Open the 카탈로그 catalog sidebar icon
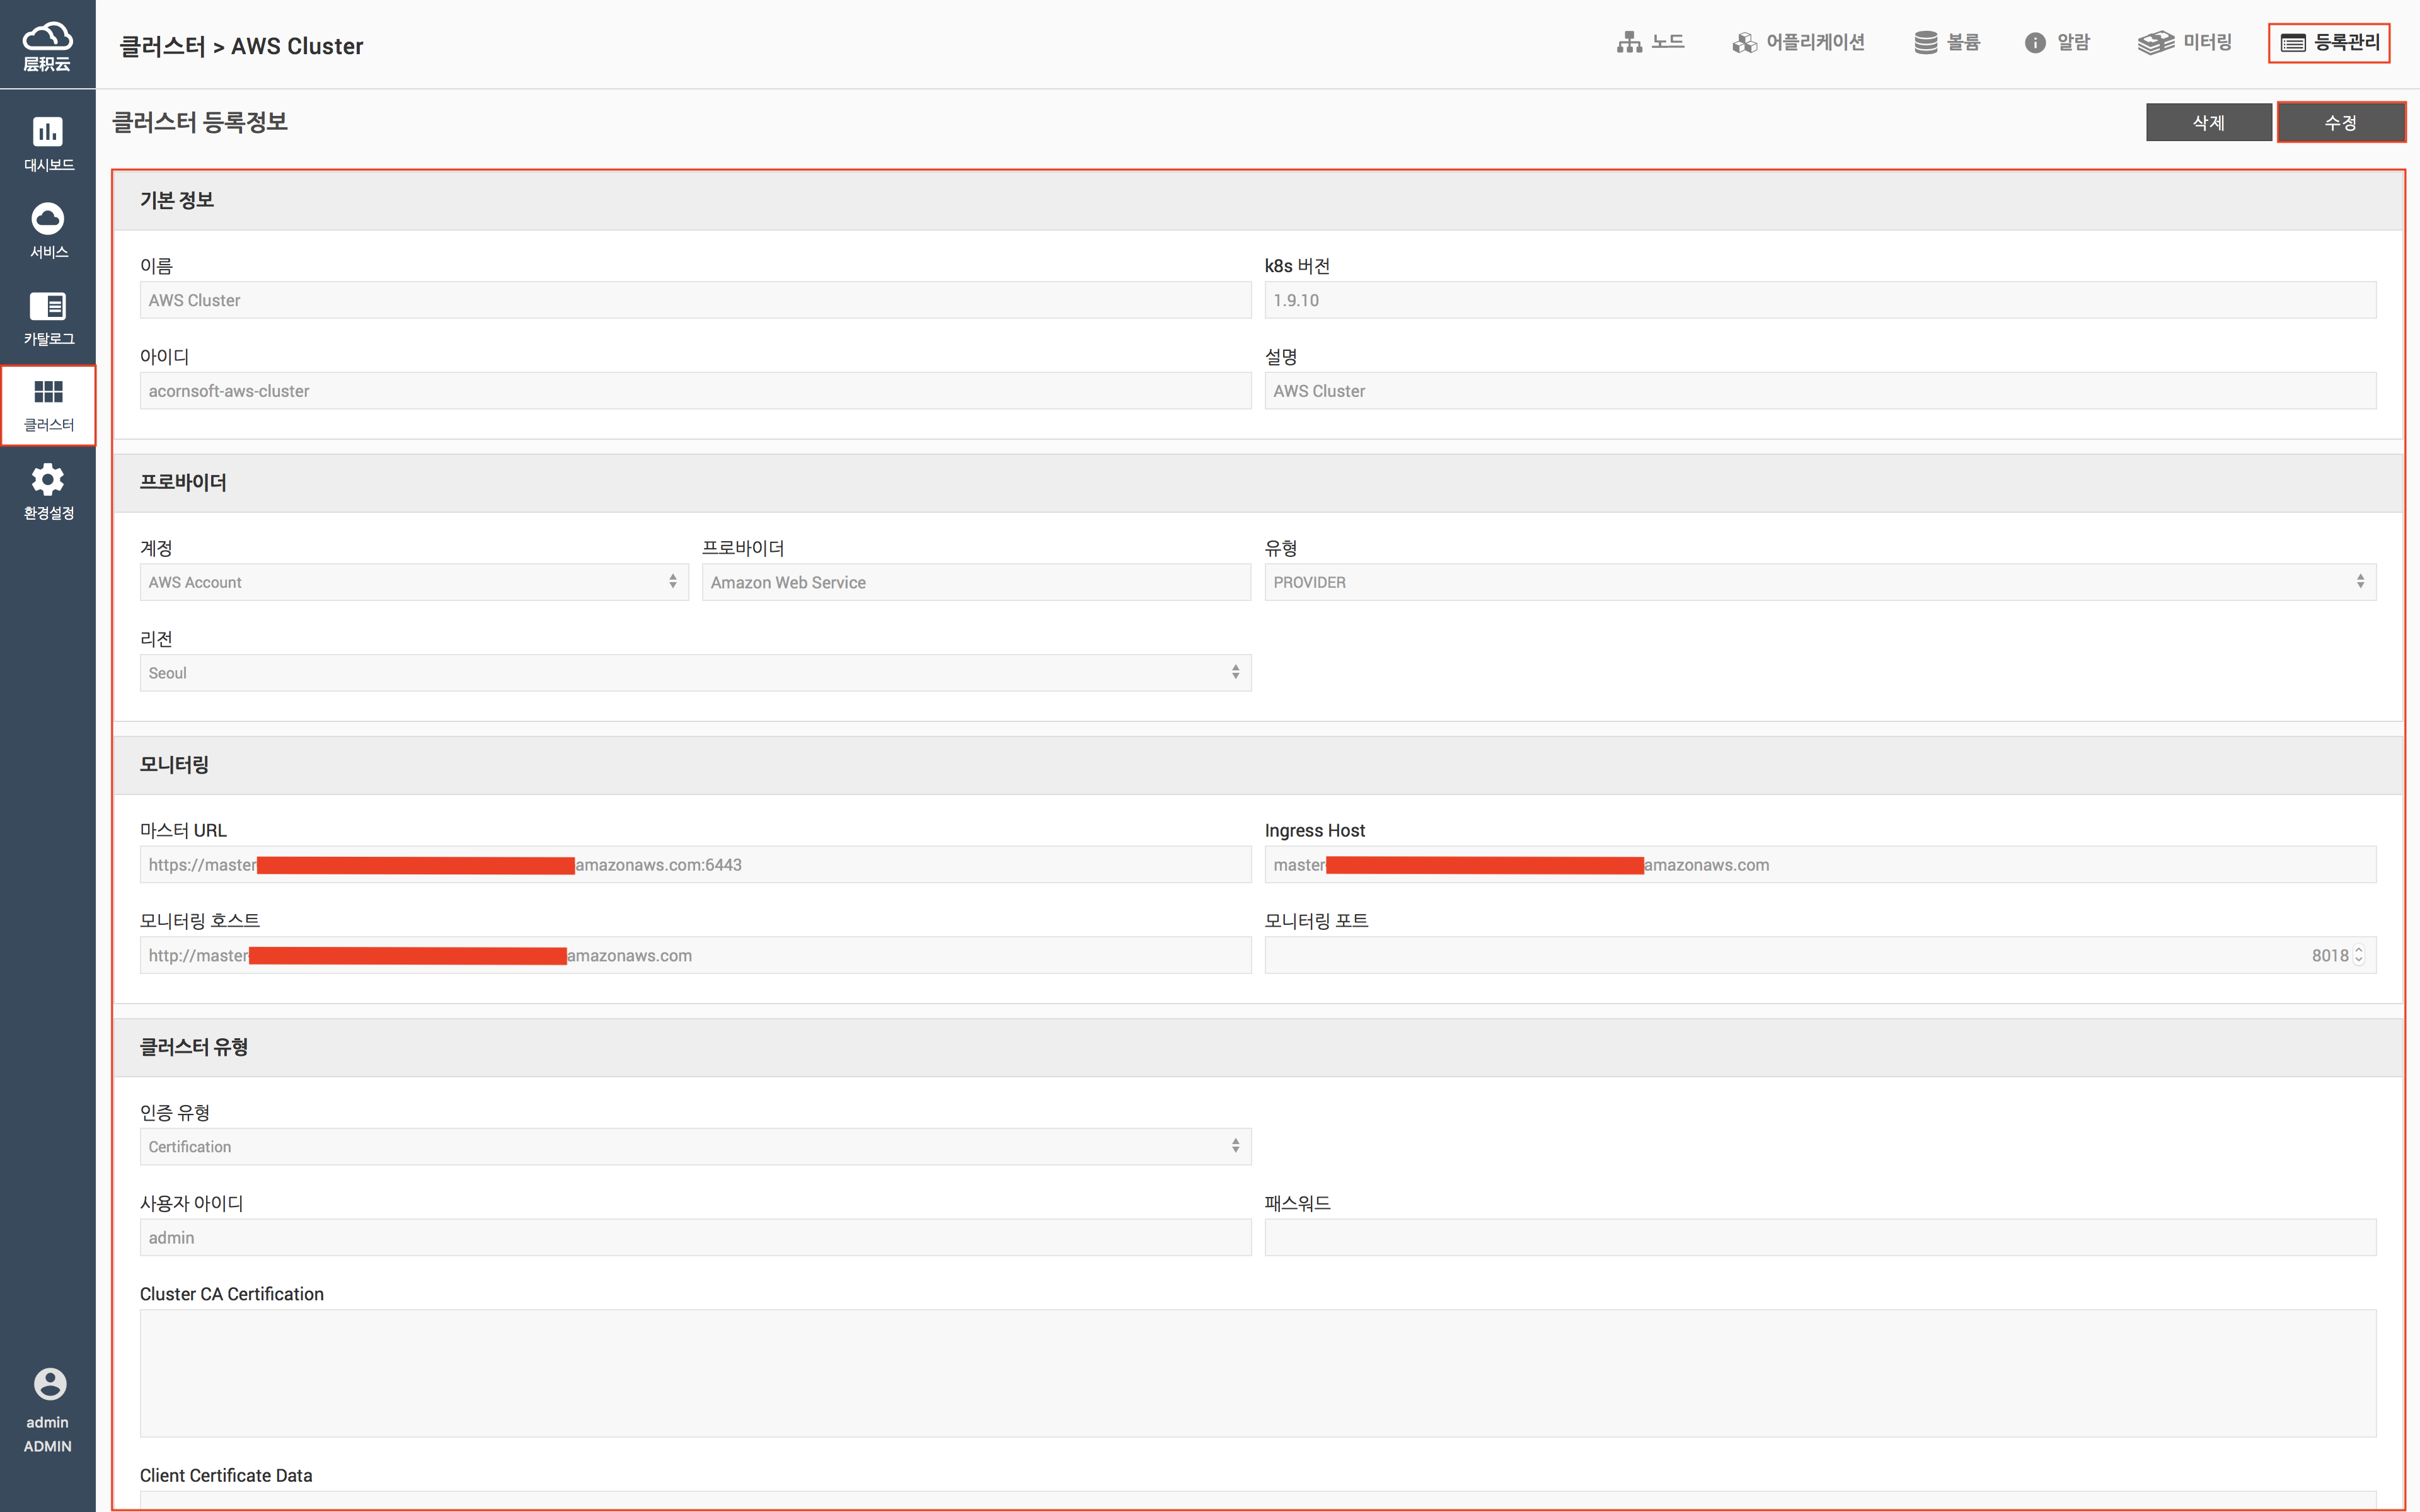 48,306
